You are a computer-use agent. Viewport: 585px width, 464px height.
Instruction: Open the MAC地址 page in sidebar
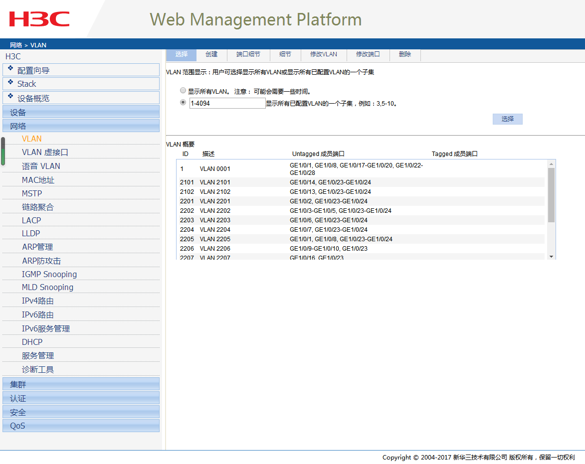pyautogui.click(x=38, y=180)
